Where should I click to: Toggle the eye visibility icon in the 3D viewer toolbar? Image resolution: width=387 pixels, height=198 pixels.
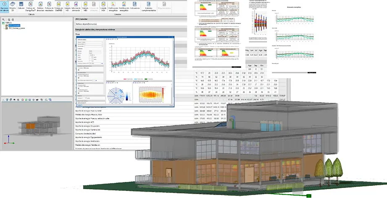tap(37, 100)
